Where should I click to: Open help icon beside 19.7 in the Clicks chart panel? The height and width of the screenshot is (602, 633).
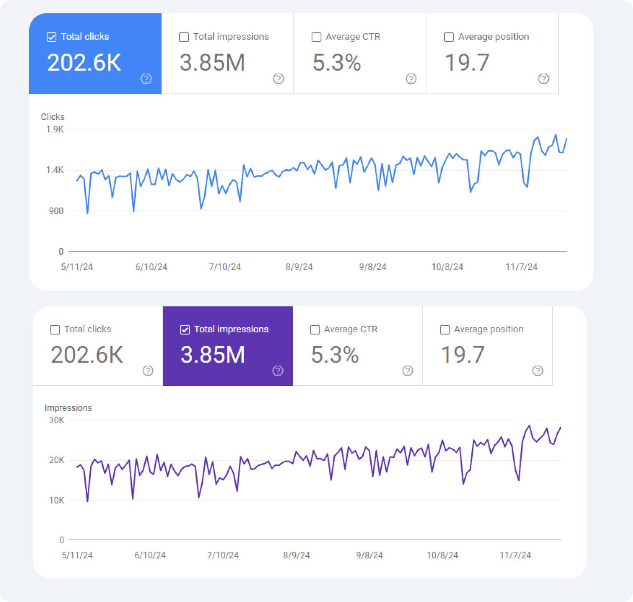(x=543, y=78)
